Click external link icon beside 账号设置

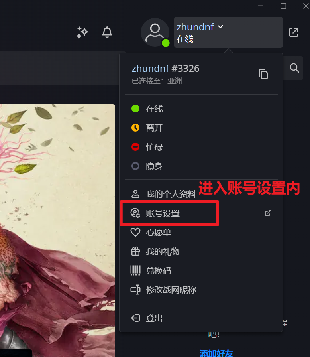pyautogui.click(x=268, y=213)
